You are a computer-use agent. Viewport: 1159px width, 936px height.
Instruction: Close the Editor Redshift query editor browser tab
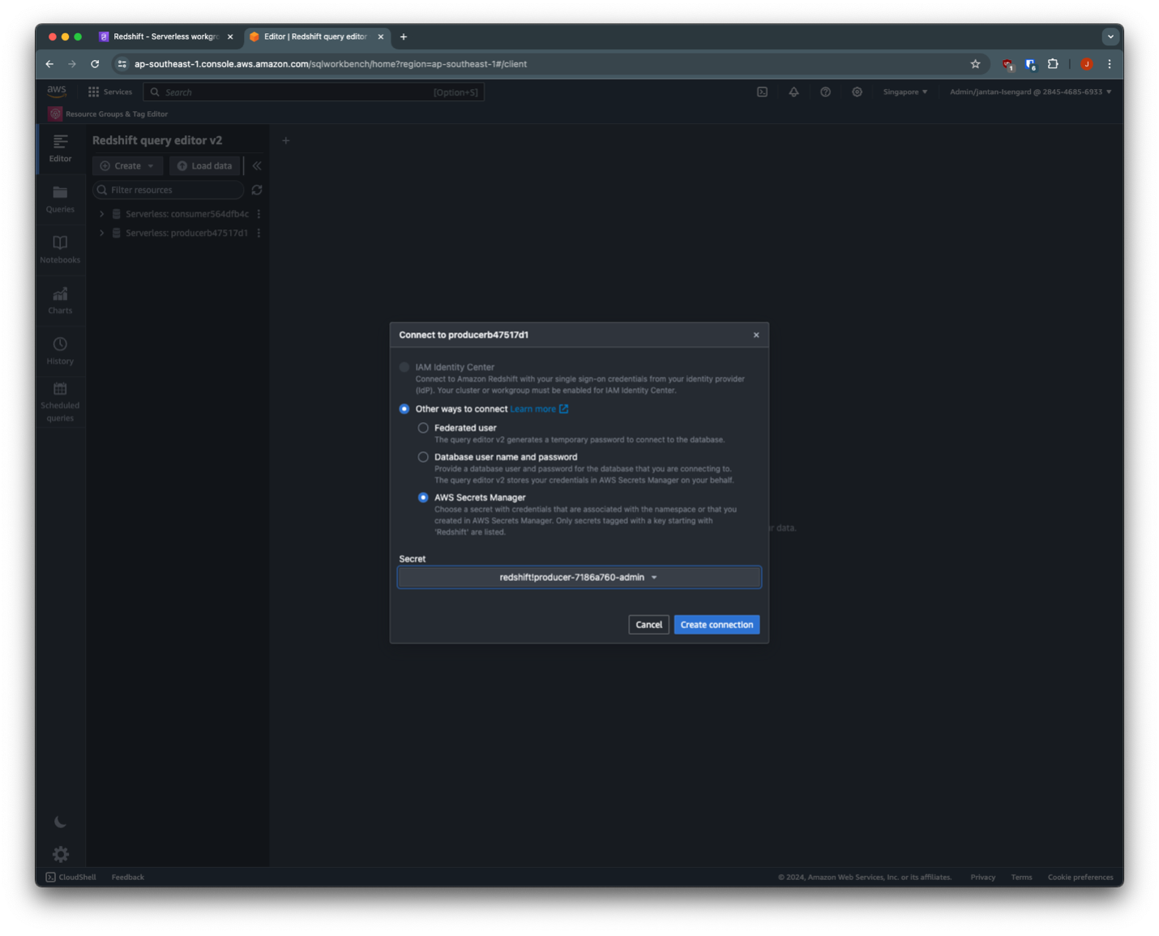(381, 36)
